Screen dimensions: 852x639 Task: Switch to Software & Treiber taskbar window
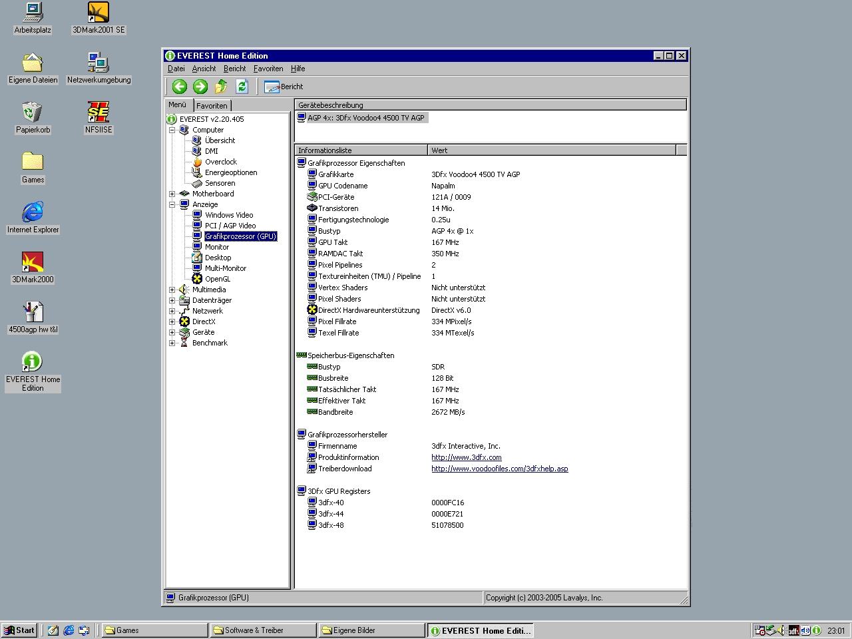pos(262,630)
